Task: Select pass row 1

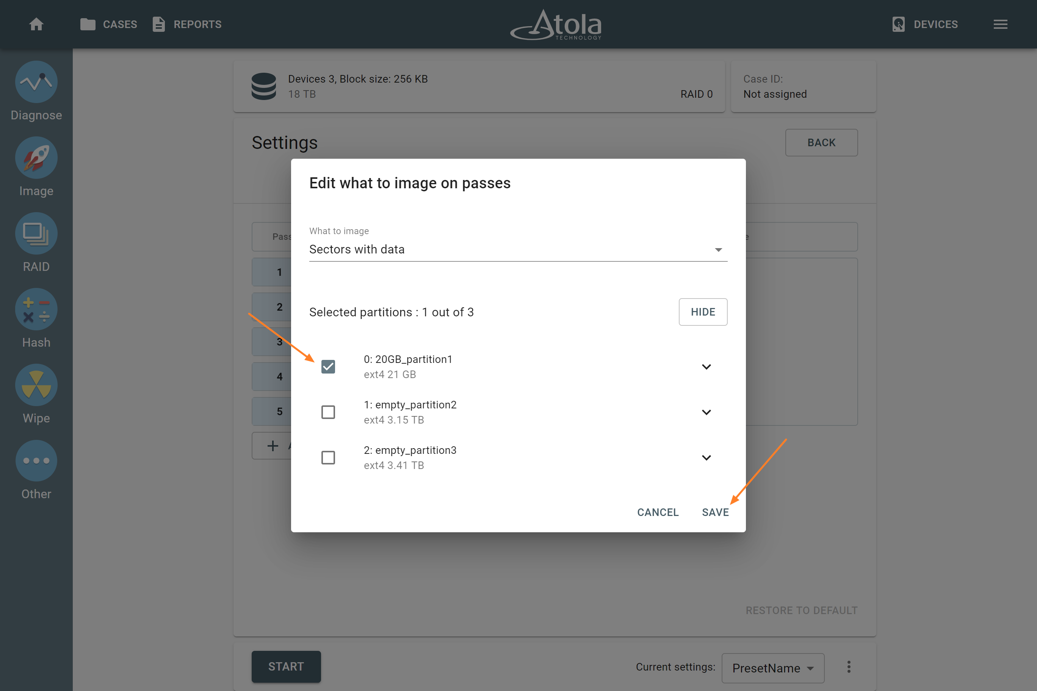Action: coord(272,272)
